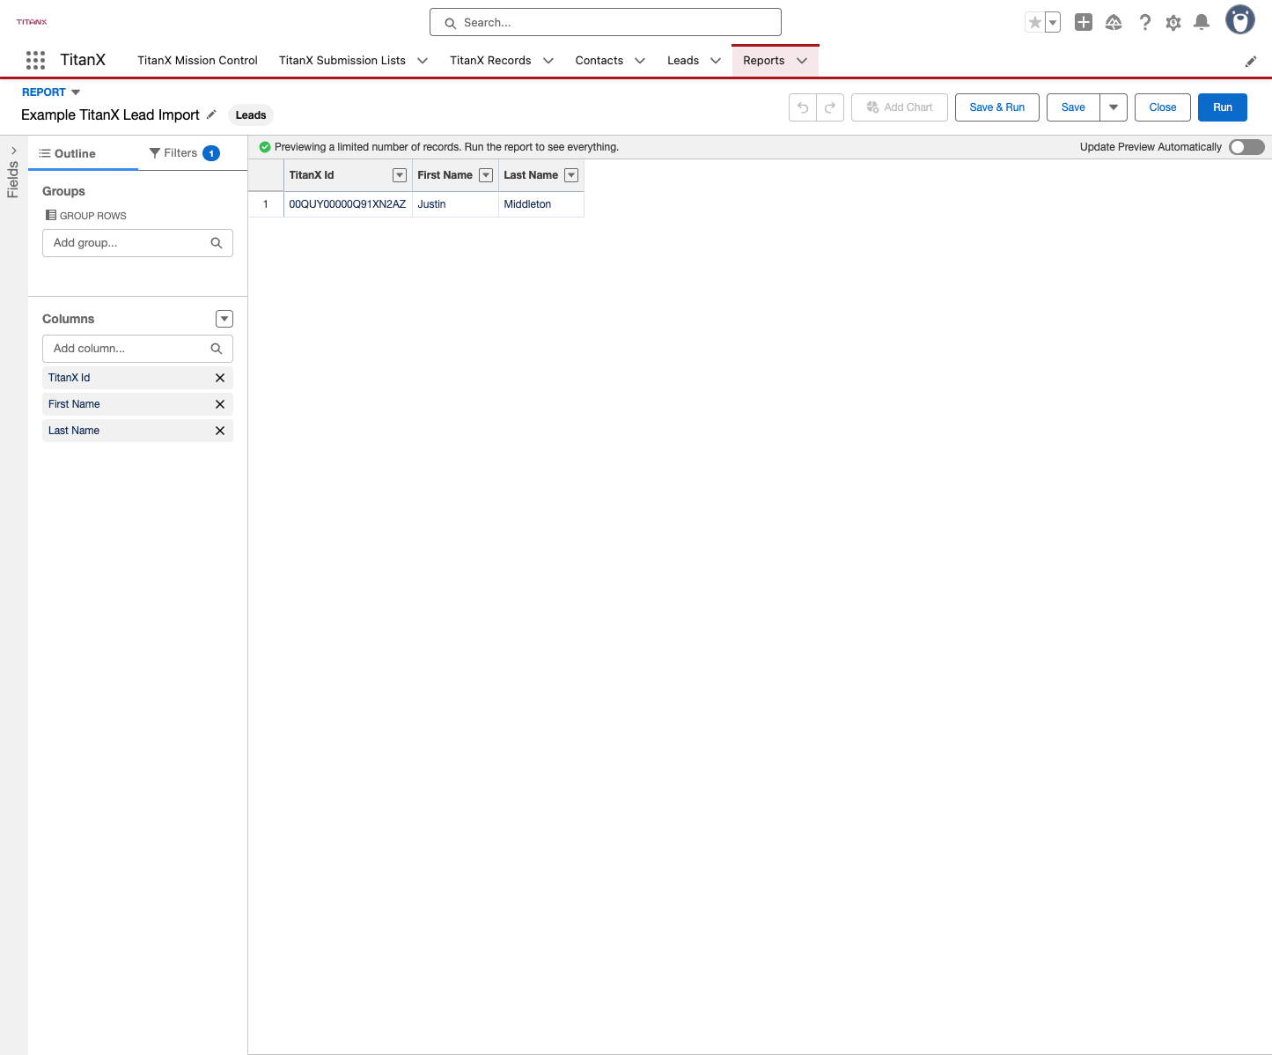Toggle Update Preview Automatically switch
This screenshot has height=1055, width=1272.
(x=1246, y=147)
